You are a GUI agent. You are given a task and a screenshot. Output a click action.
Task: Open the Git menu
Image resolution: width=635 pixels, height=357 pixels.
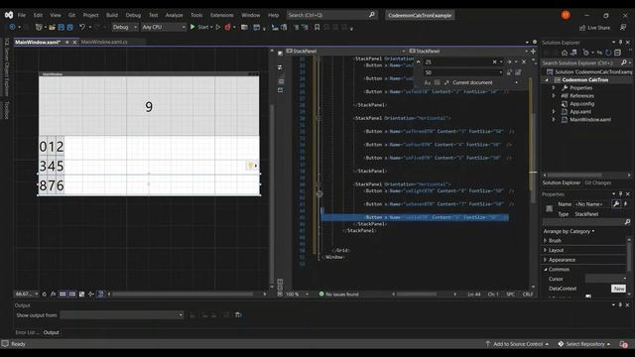pyautogui.click(x=71, y=15)
